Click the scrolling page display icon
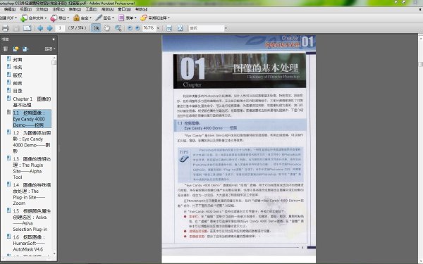423x264 pixels. point(169,28)
